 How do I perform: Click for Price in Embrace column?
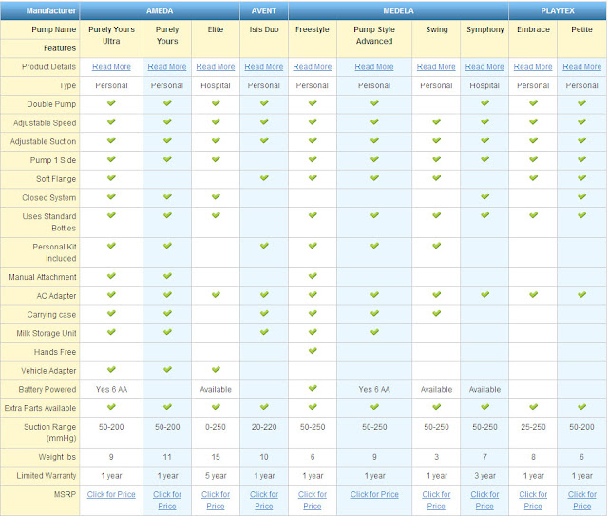coord(533,501)
